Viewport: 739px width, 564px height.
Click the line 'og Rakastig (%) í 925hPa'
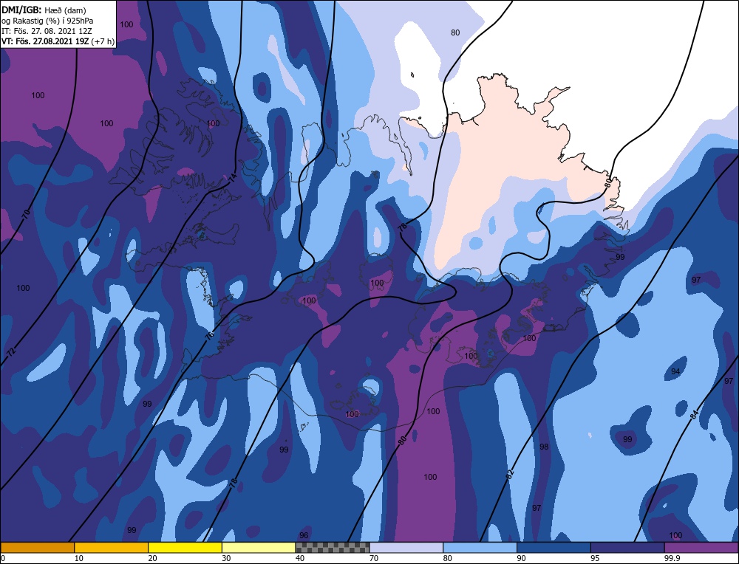click(x=47, y=21)
